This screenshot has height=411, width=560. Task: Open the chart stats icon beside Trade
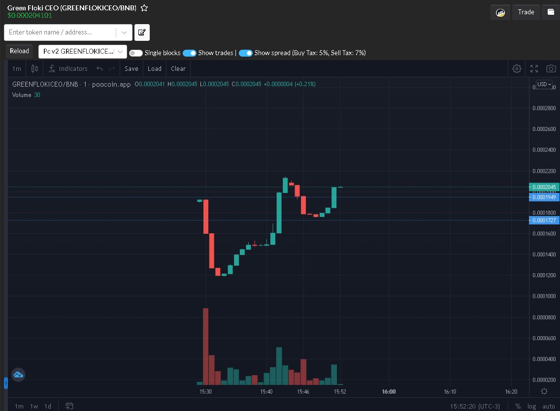tap(500, 12)
